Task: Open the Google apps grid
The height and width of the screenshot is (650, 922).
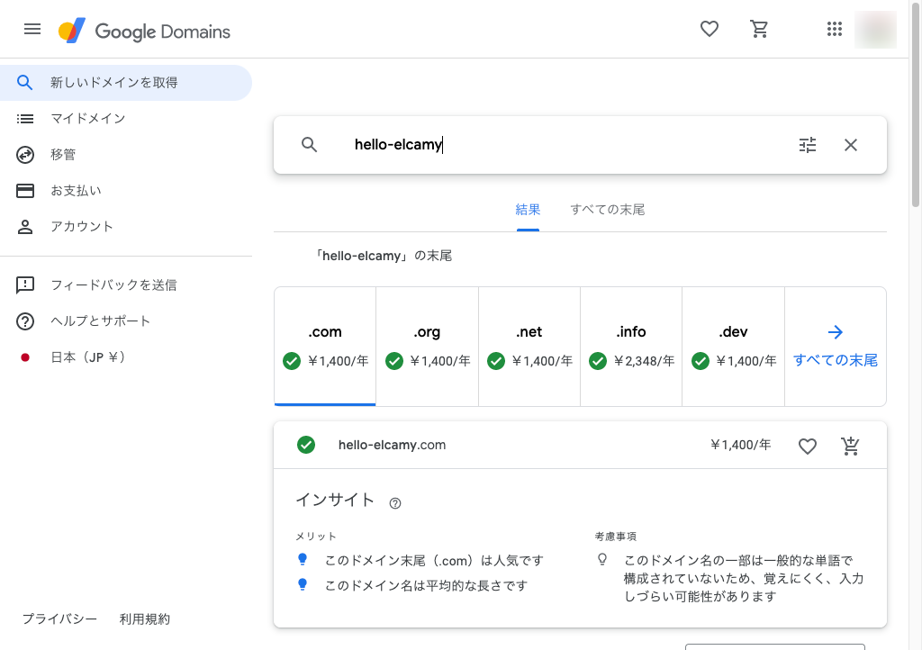Action: pyautogui.click(x=834, y=29)
